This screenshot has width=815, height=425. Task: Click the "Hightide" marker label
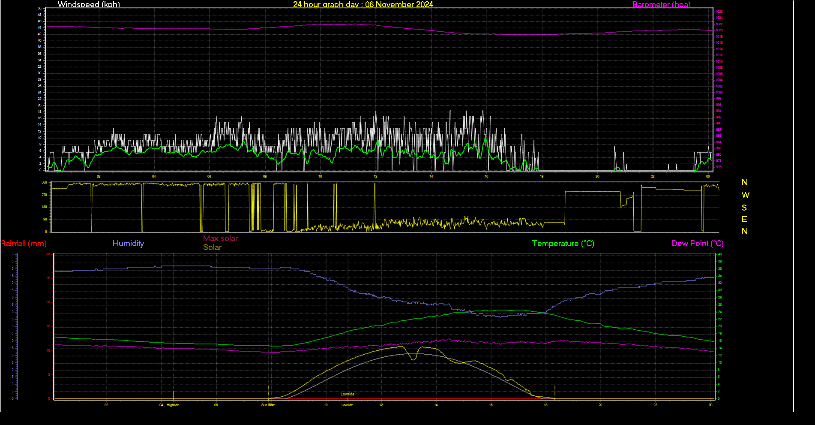tap(173, 405)
